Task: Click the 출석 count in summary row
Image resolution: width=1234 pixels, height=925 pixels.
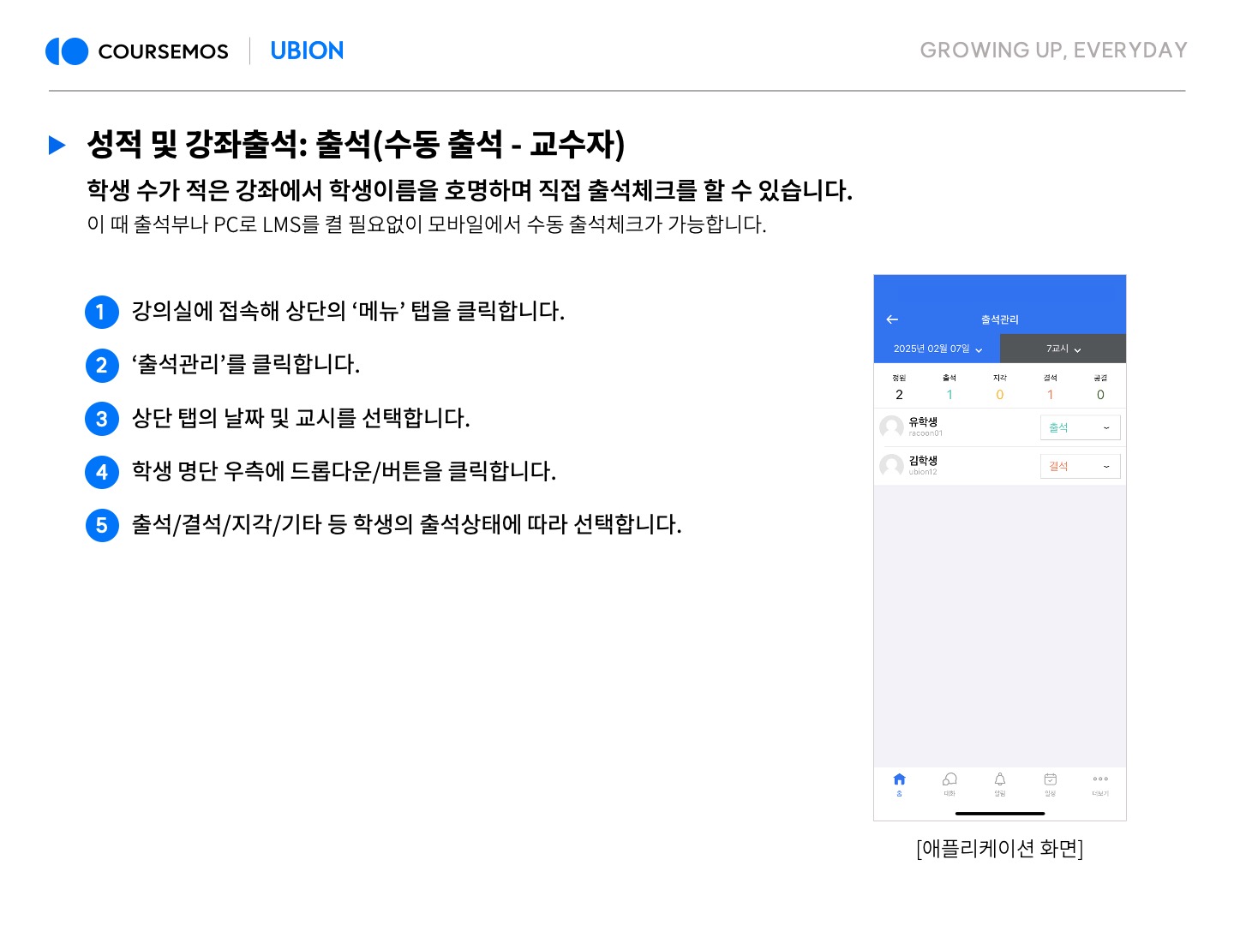Action: coord(949,395)
